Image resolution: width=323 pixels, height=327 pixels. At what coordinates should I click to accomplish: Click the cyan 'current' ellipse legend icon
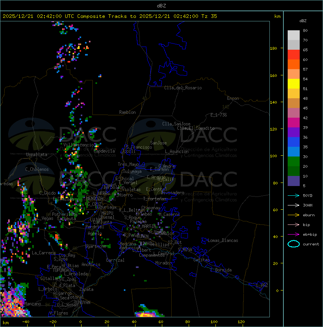(293, 244)
